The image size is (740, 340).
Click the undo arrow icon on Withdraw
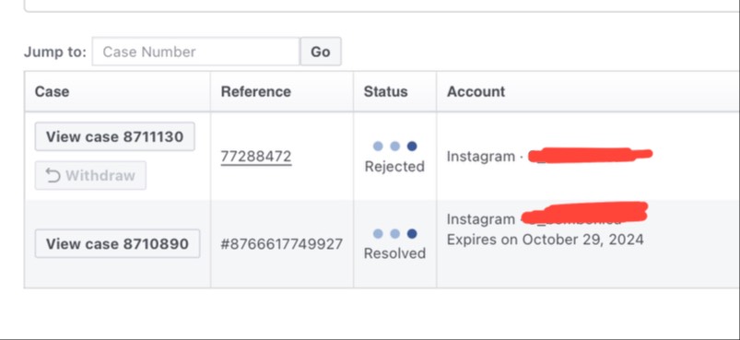pyautogui.click(x=53, y=175)
